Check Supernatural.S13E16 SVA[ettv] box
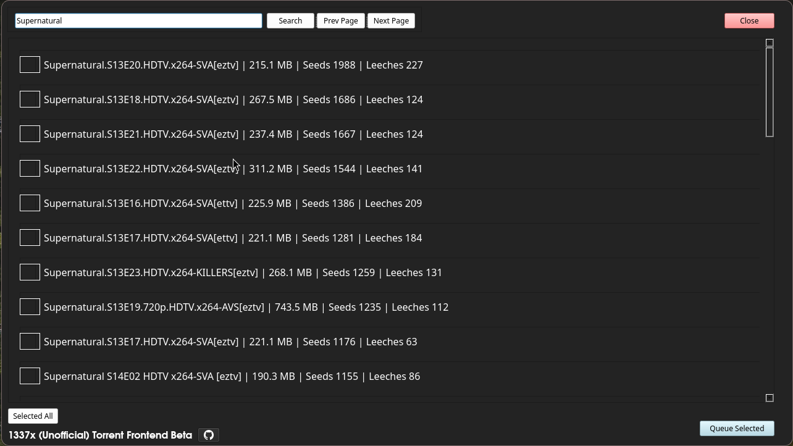The image size is (793, 446). point(30,203)
